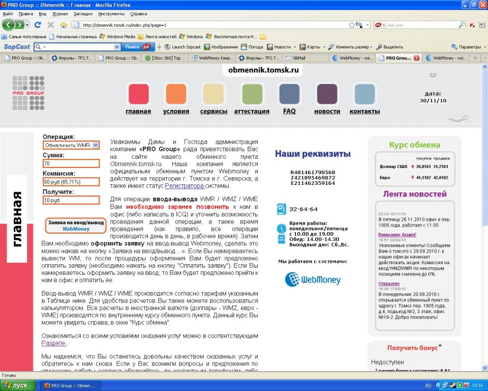Screen dimensions: 488x391
Task: Open the Разделе link
Action: 54,343
